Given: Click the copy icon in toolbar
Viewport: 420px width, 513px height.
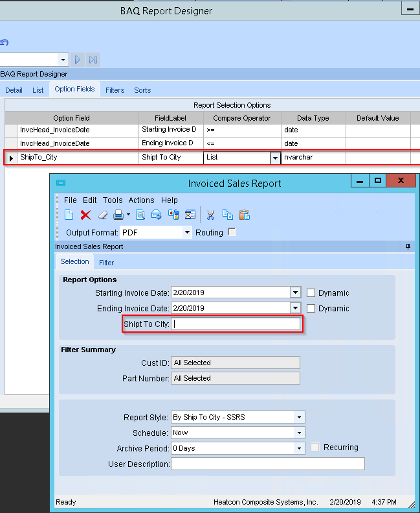Looking at the screenshot, I should click(227, 215).
